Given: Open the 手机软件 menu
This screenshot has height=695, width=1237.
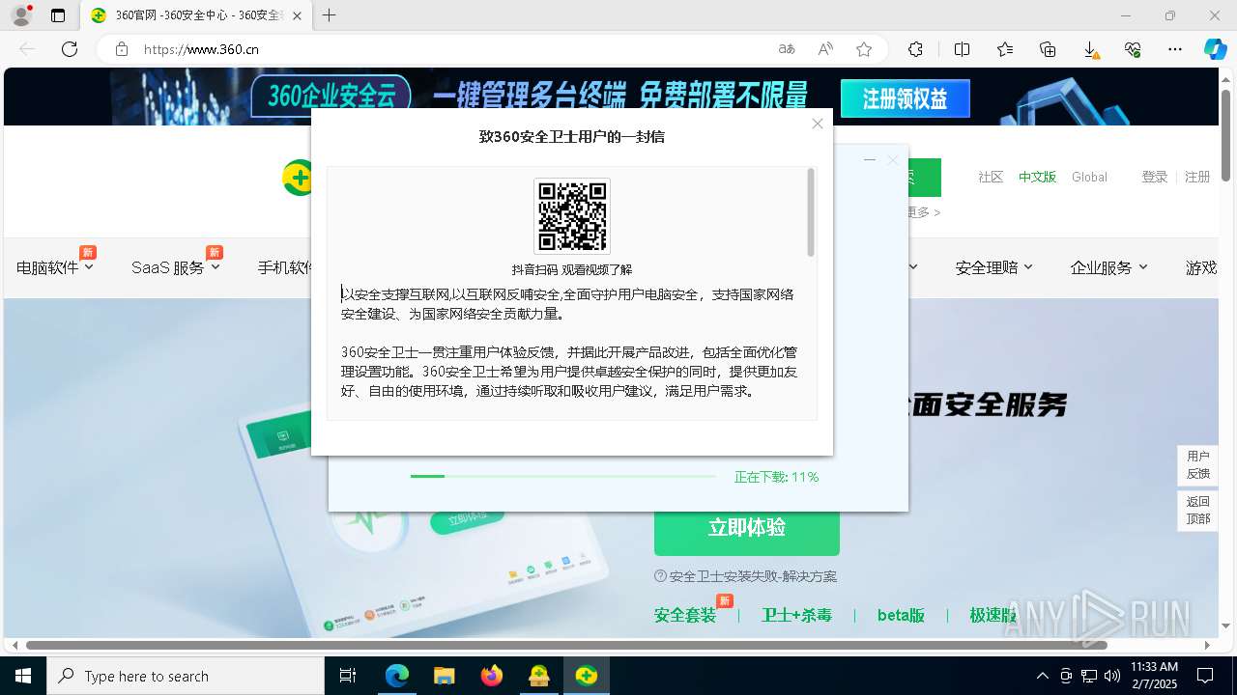Looking at the screenshot, I should click(x=284, y=267).
